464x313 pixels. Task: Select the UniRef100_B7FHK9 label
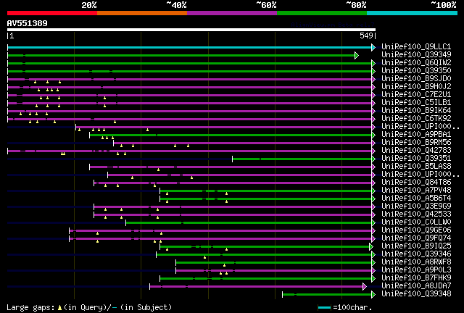click(x=416, y=278)
